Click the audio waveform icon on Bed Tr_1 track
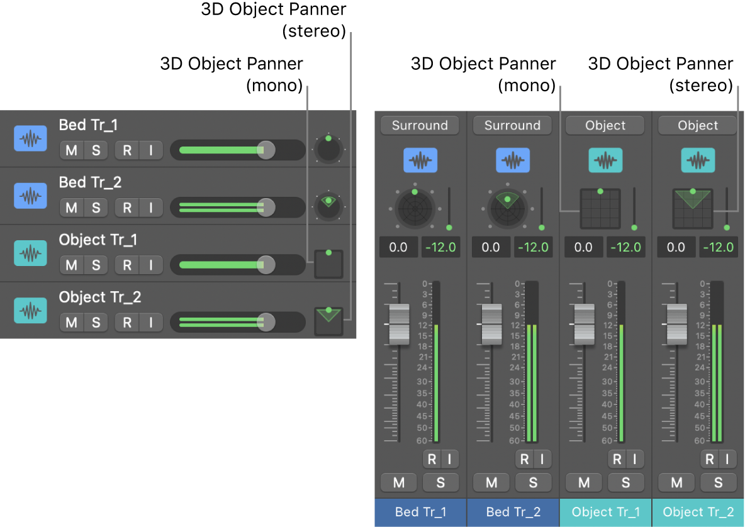The image size is (745, 527). pos(30,138)
